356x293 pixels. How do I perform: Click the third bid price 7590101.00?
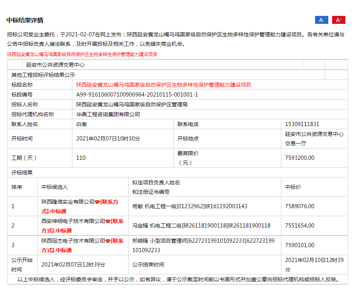[x=300, y=245]
